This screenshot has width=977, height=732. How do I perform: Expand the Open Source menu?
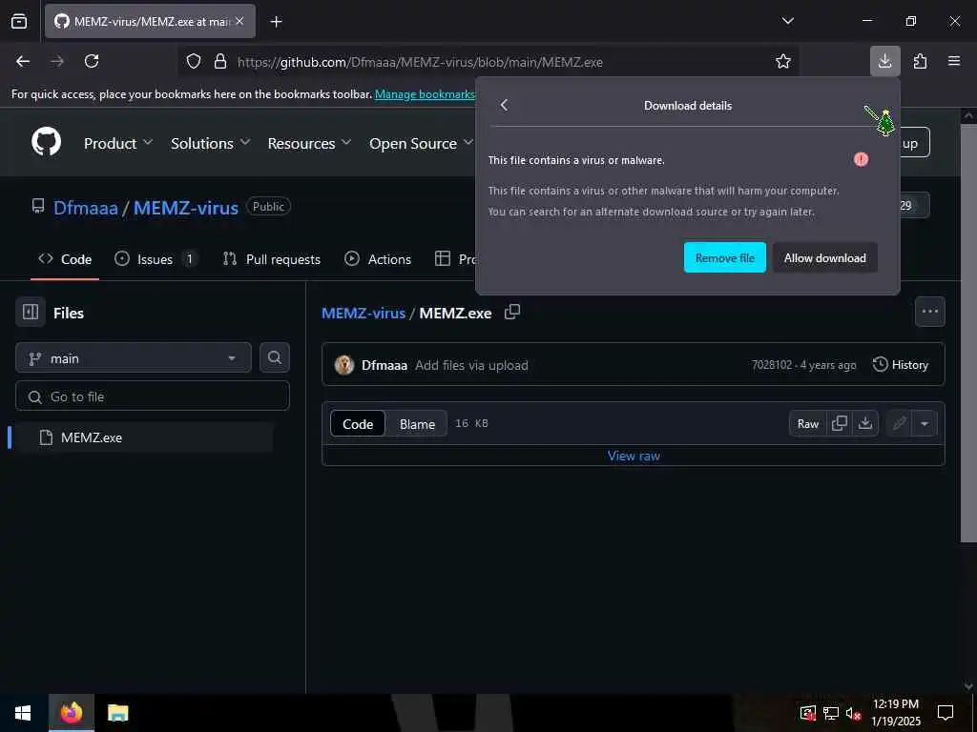point(421,143)
